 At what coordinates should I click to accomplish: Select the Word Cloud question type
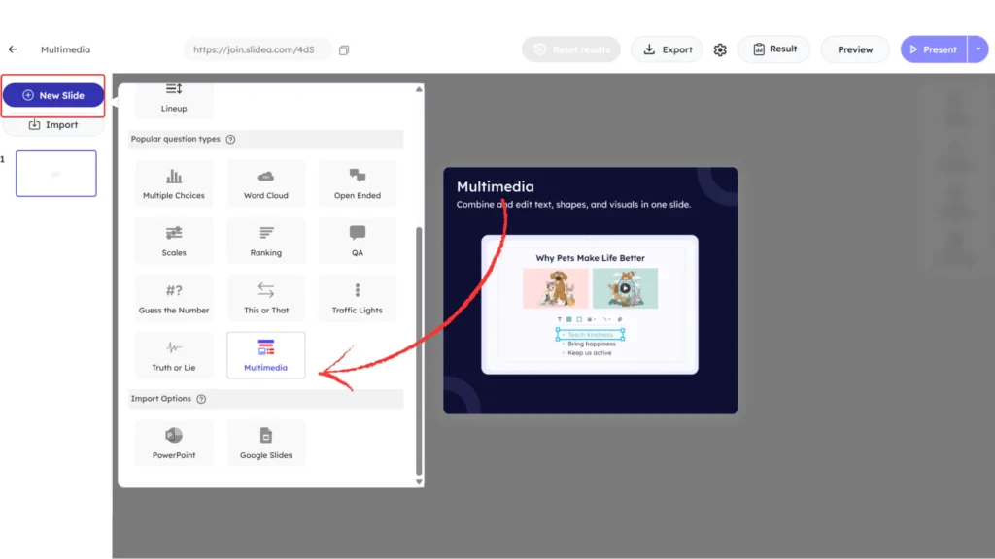[x=265, y=183]
